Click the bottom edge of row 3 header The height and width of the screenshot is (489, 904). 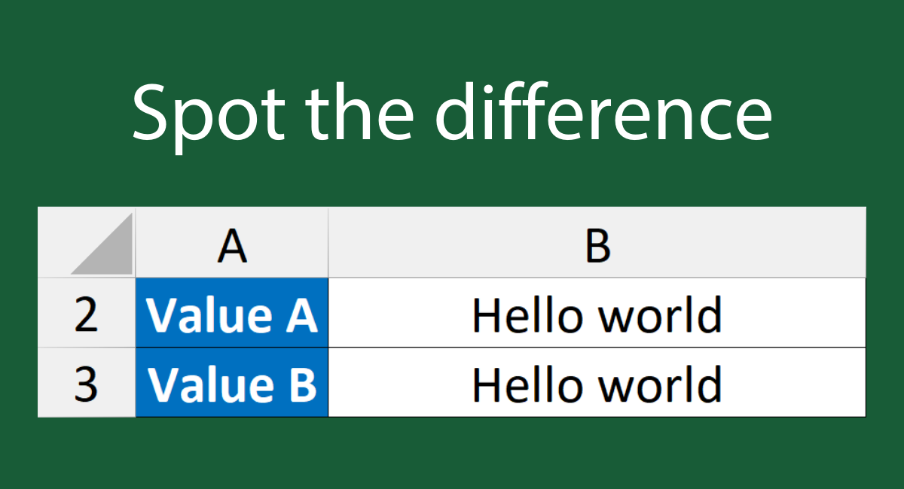[x=87, y=416]
